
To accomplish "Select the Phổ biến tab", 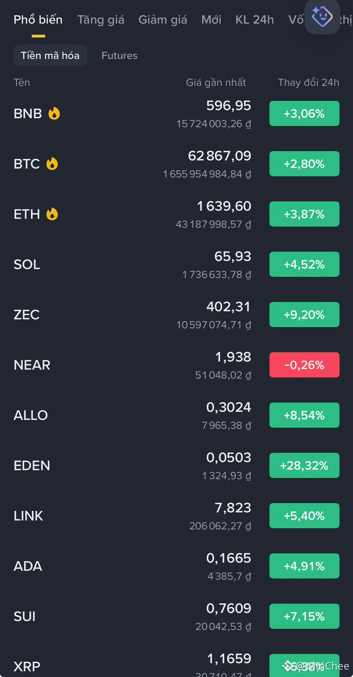I will coord(38,20).
